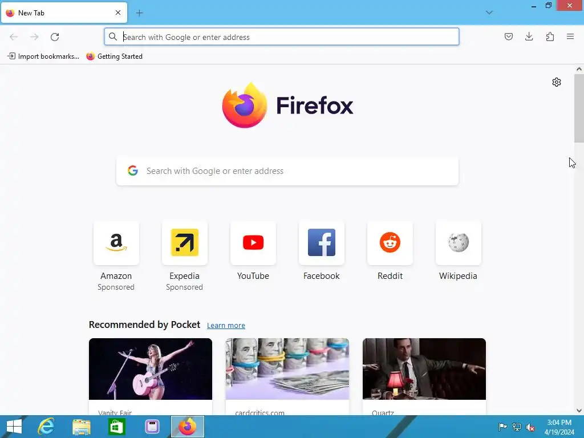Click the vertical scrollbar thumb
Screen dimensions: 584x438
579,108
